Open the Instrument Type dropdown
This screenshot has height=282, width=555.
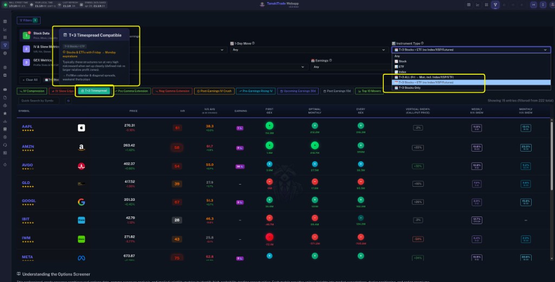click(x=471, y=50)
